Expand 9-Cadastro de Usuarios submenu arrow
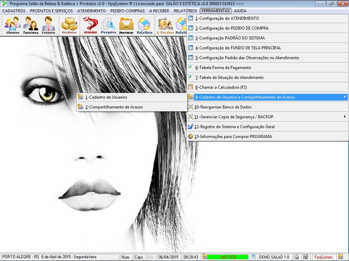Image resolution: width=349 pixels, height=261 pixels. [x=345, y=97]
